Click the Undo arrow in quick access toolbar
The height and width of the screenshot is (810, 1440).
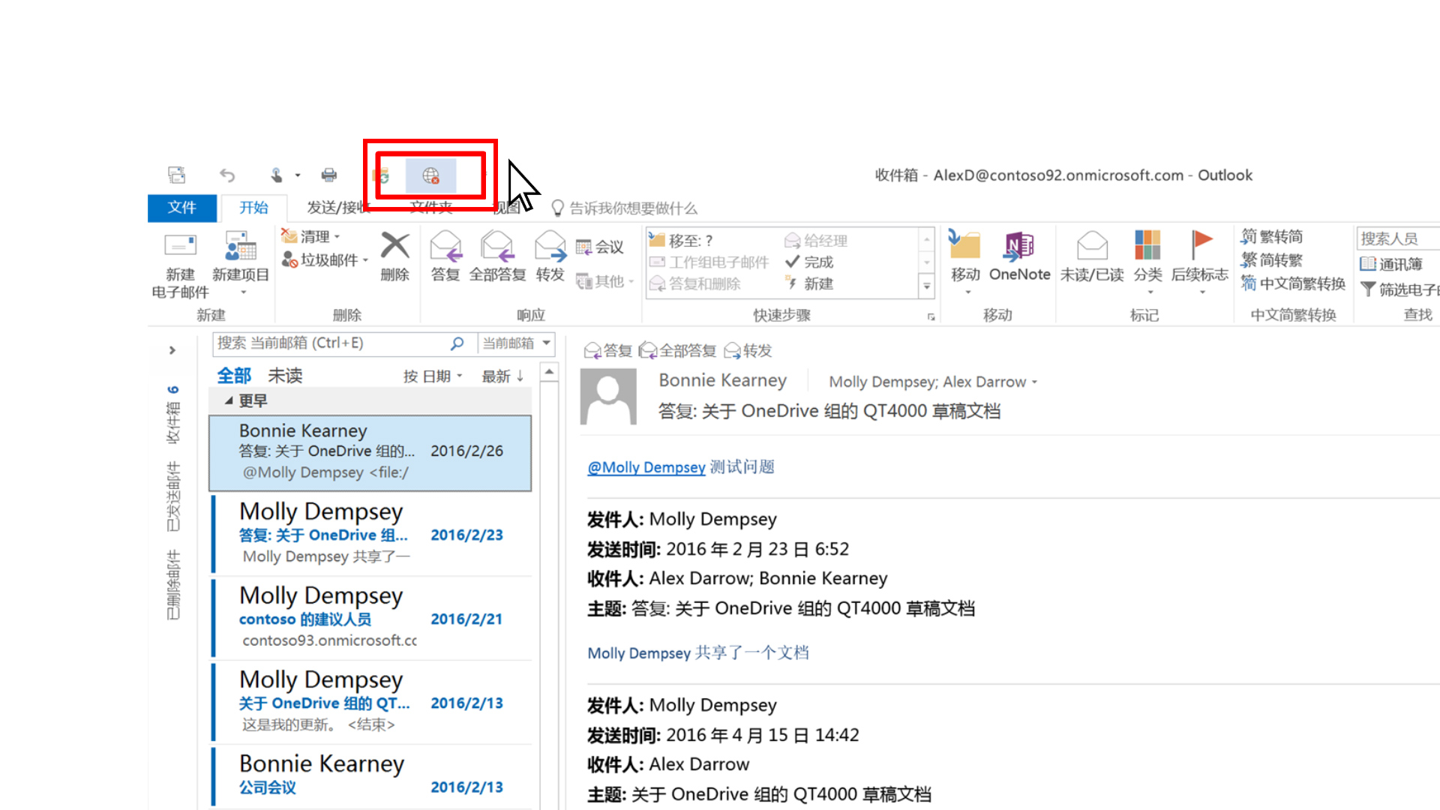pos(227,175)
